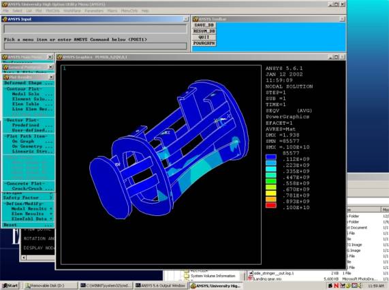389x290 pixels.
Task: Select Nodal Solu under Contour Plot
Action: [x=32, y=94]
